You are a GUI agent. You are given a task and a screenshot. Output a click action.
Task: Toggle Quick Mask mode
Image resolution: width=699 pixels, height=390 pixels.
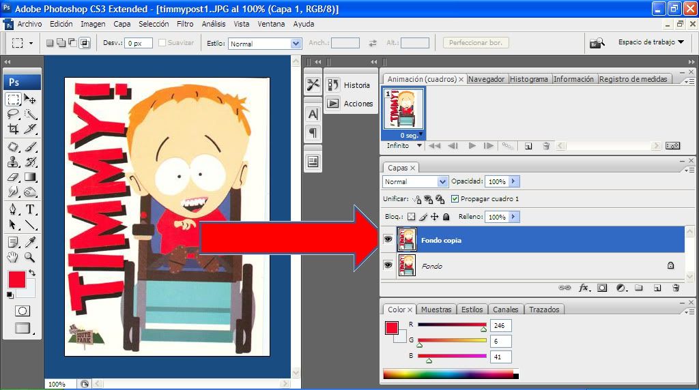[x=23, y=311]
